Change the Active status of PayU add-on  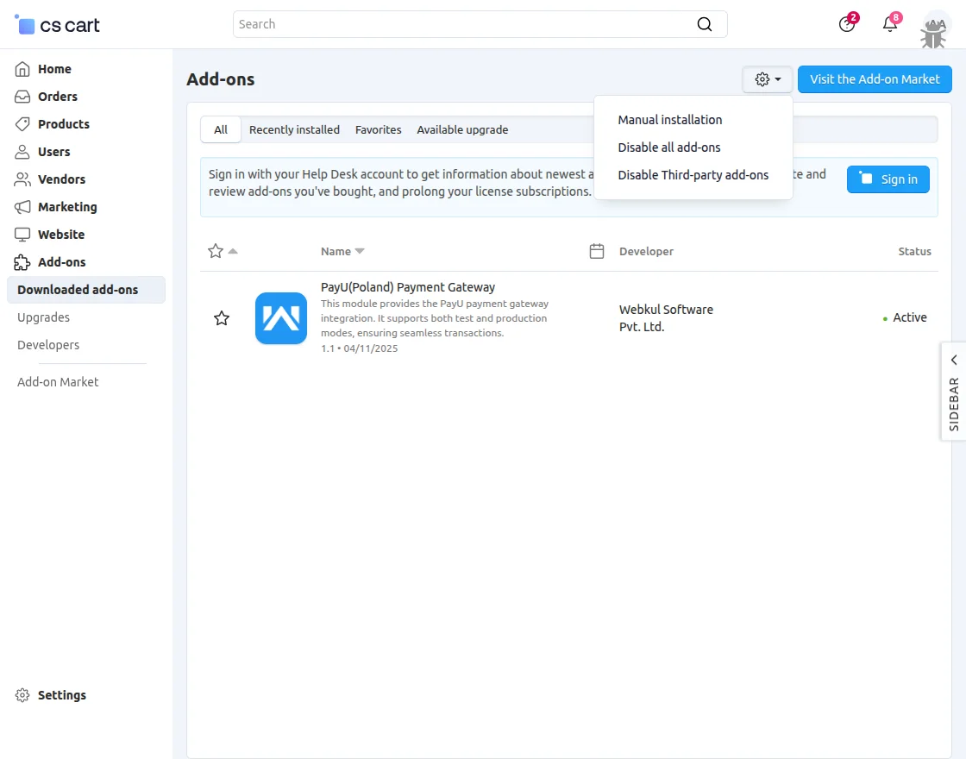[909, 317]
